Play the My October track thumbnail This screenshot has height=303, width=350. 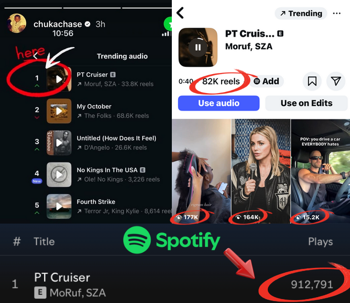[x=59, y=111]
